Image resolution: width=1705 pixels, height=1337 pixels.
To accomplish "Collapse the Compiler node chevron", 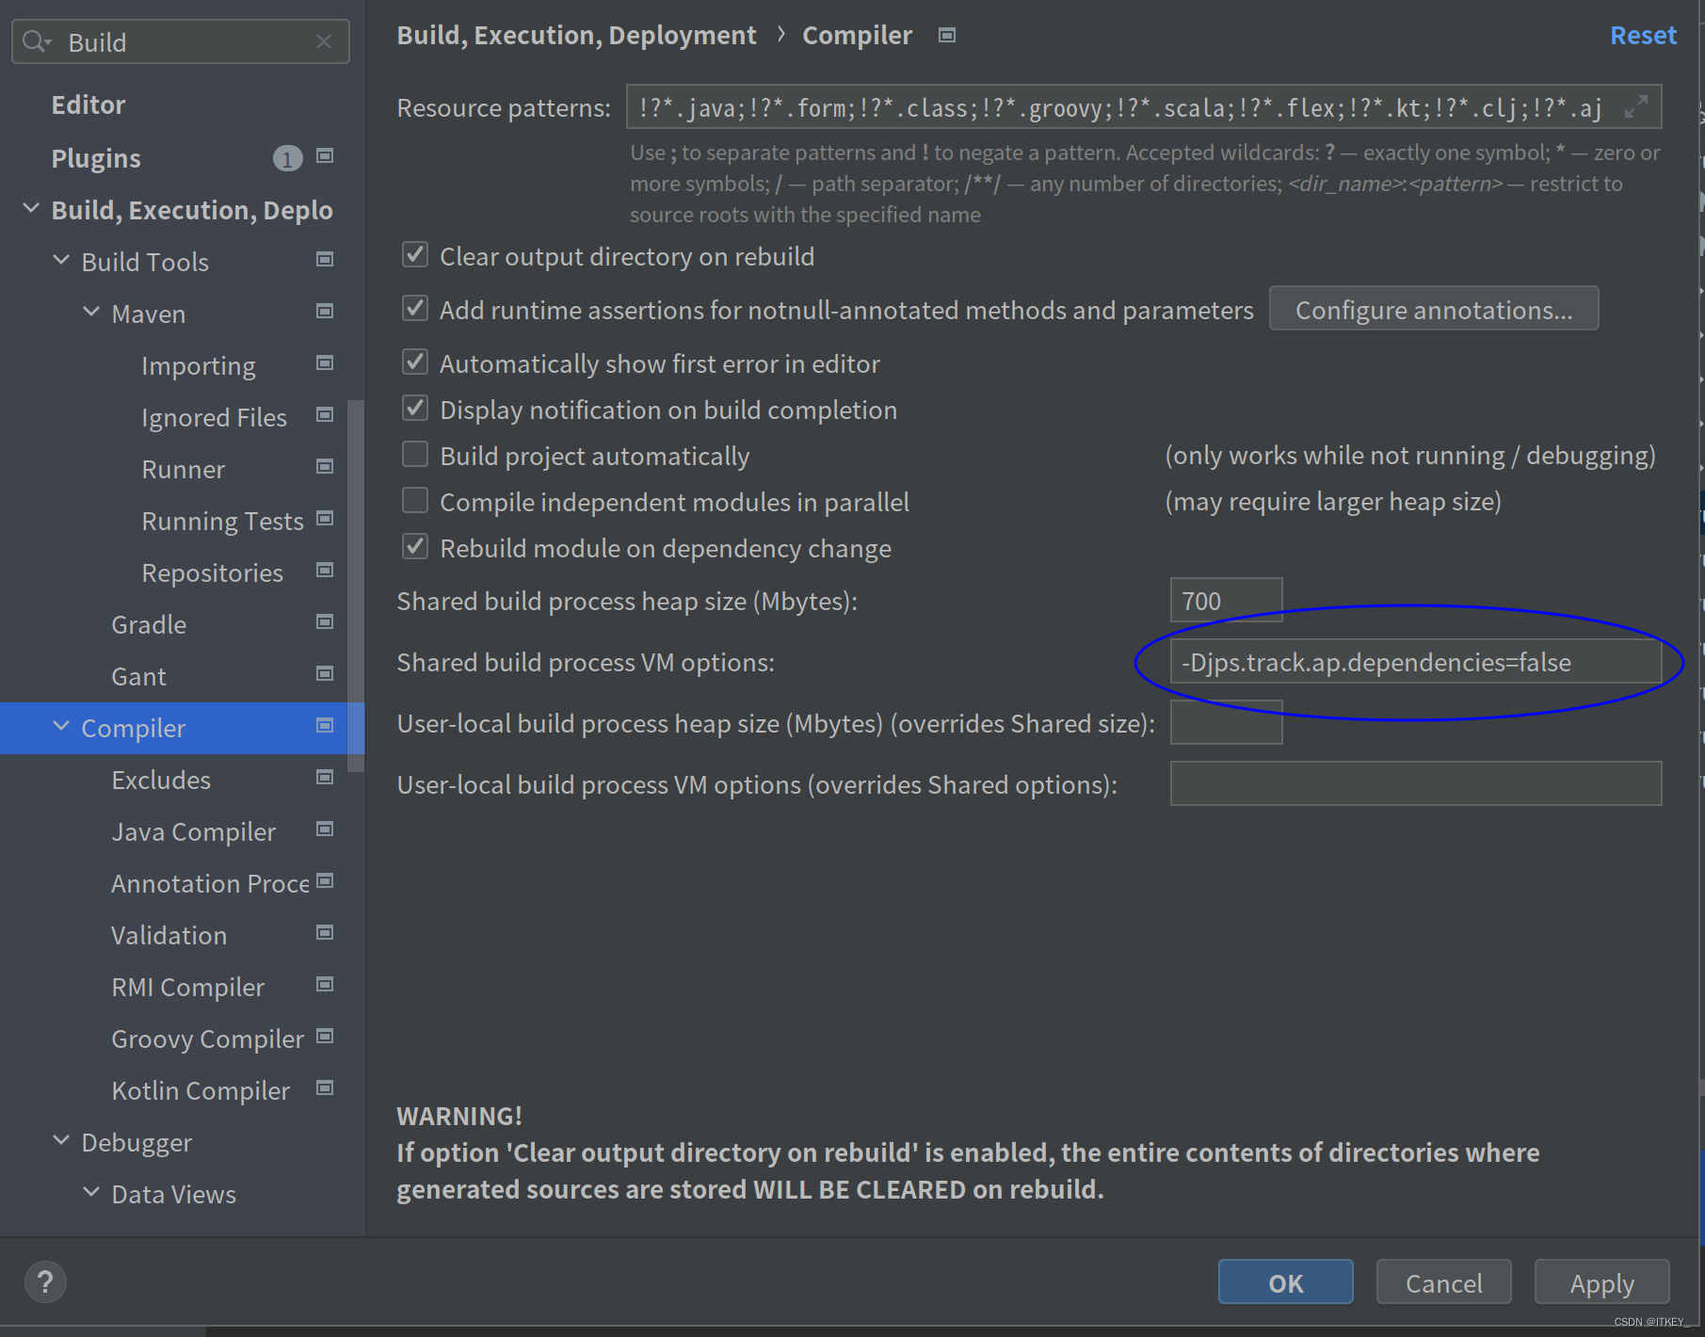I will point(61,726).
